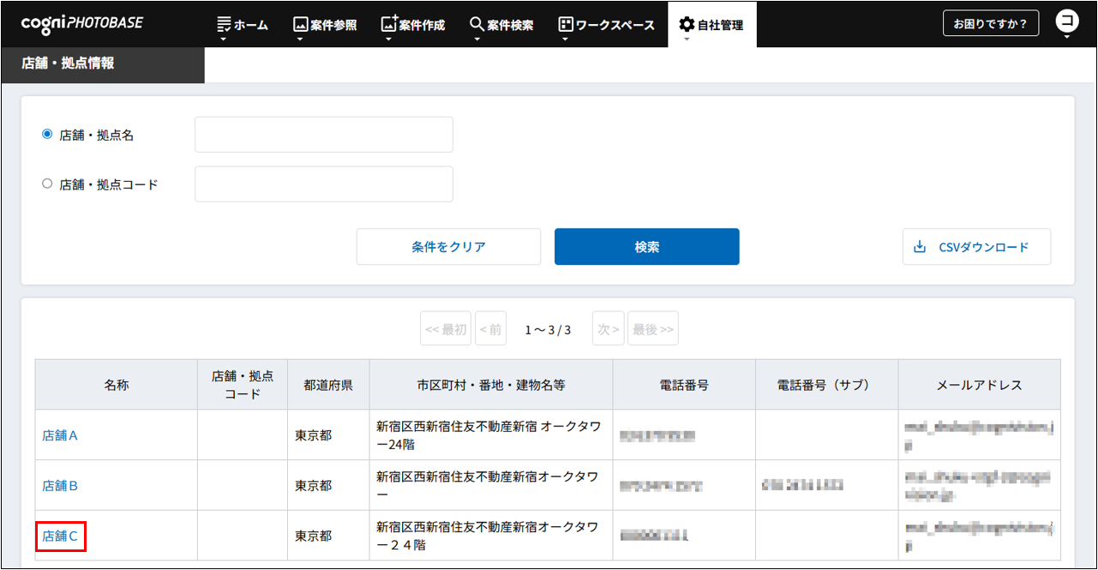Open the user avatar icon menu
This screenshot has height=570, width=1098.
(1066, 22)
